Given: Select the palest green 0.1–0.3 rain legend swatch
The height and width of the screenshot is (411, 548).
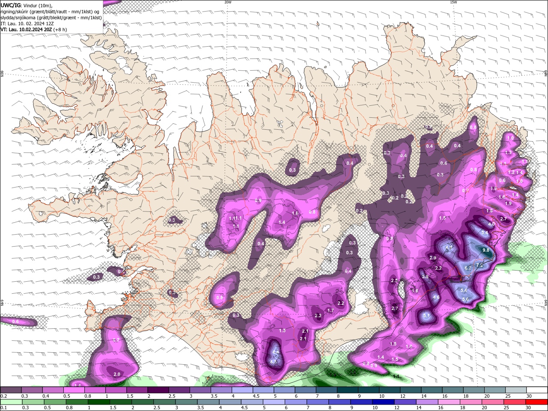Looking at the screenshot, I should point(12,402).
